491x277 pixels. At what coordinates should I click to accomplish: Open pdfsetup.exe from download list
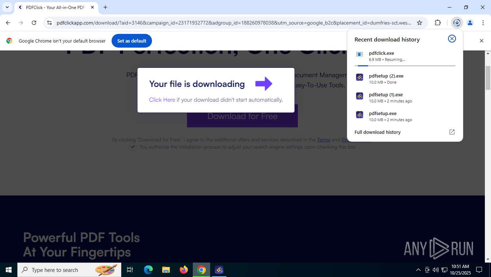coord(405,116)
